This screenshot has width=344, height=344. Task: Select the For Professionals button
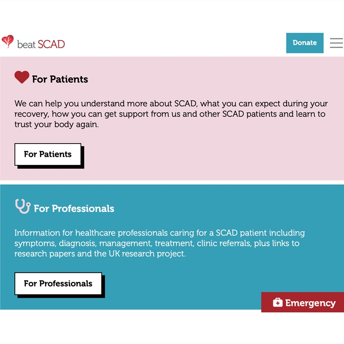[58, 283]
